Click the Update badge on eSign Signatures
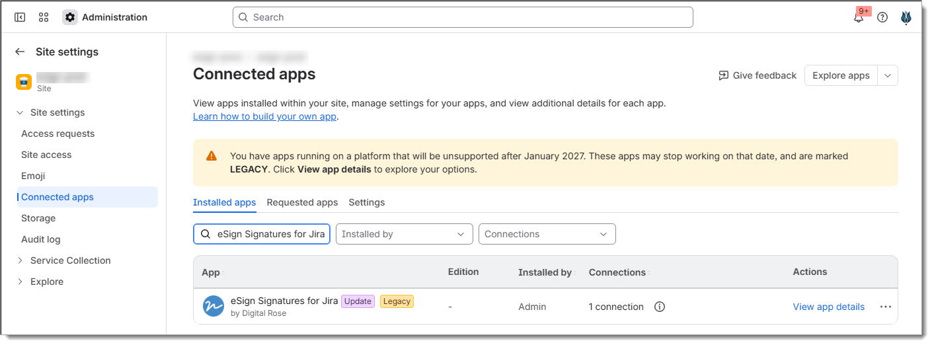The image size is (932, 345). coord(358,301)
